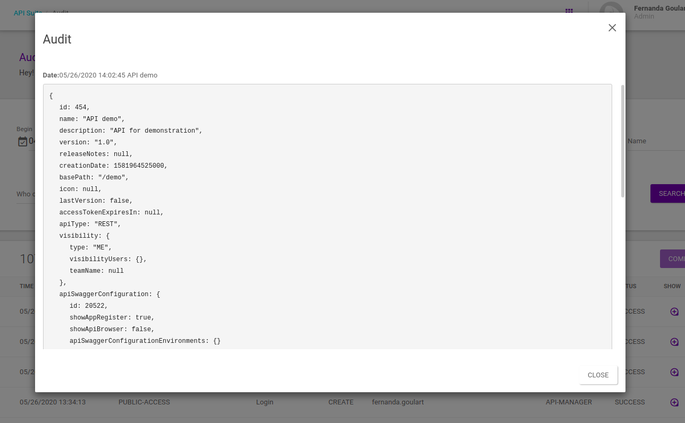Viewport: 685px width, 423px height.
Task: Select the Begin date input field
Action: pyautogui.click(x=37, y=141)
